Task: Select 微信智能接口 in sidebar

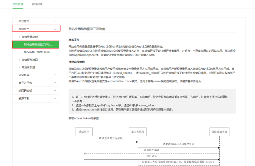Action: 30,60
